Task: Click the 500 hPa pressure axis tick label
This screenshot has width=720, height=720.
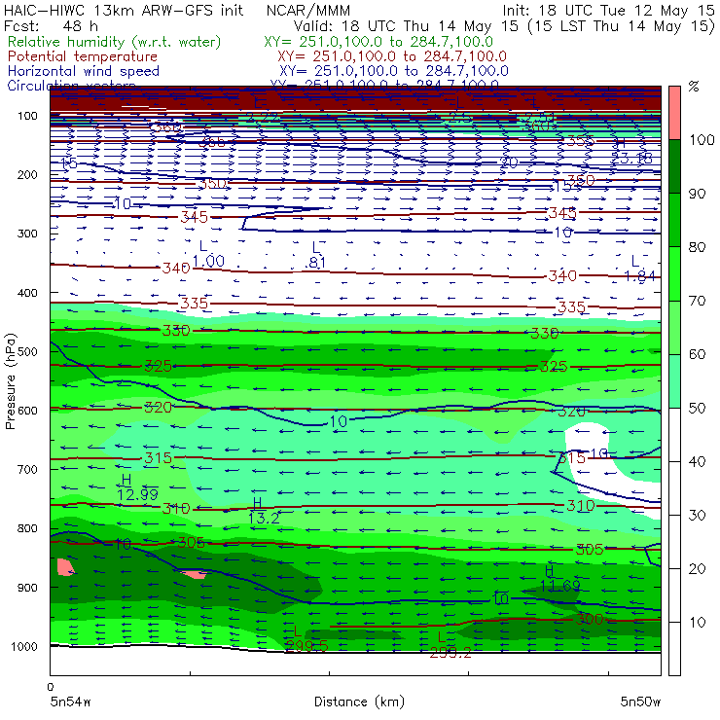Action: click(27, 351)
